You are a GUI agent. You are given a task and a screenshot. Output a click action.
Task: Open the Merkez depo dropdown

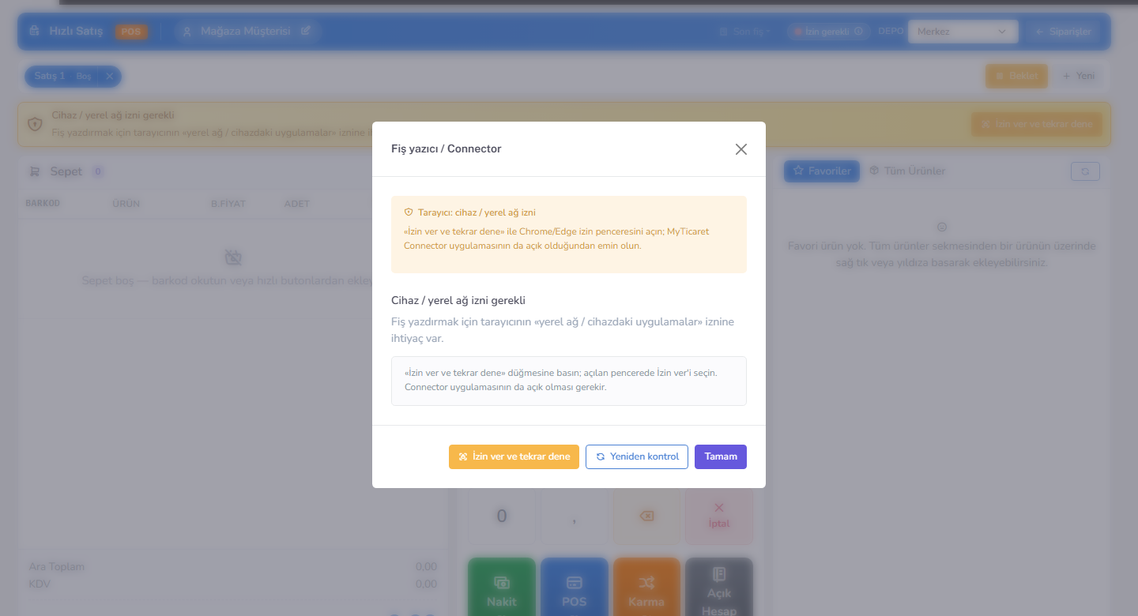[x=963, y=32]
